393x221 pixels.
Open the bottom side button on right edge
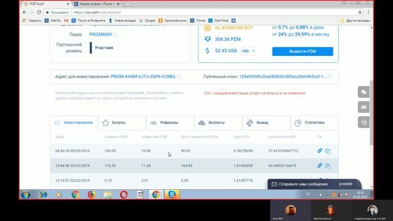364,122
